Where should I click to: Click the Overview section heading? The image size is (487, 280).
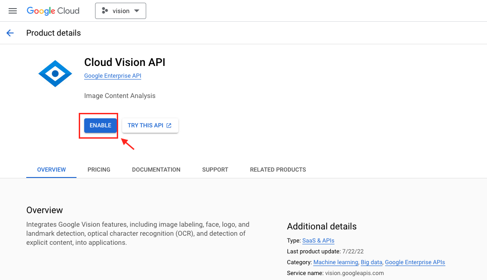44,210
